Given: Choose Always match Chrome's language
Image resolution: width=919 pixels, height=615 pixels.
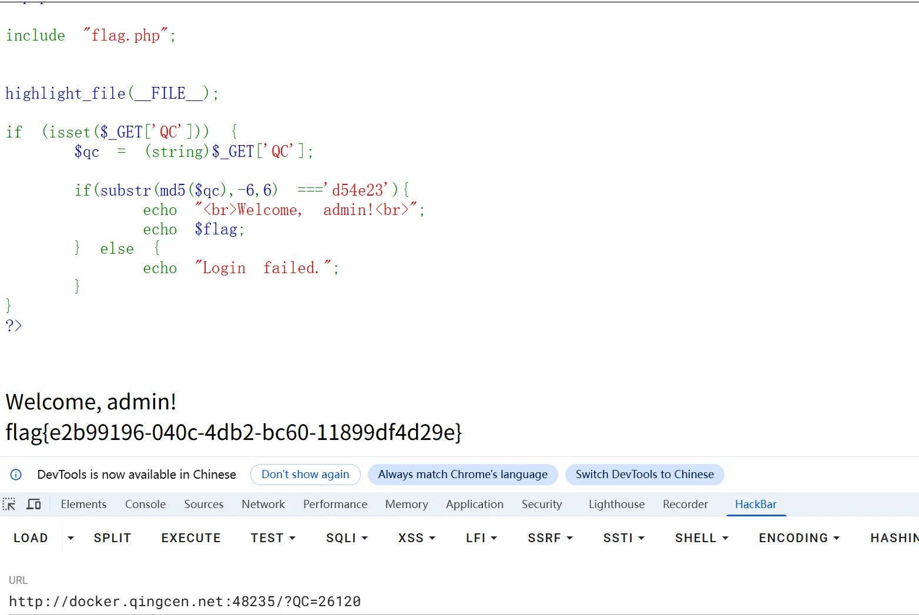Looking at the screenshot, I should (x=463, y=475).
